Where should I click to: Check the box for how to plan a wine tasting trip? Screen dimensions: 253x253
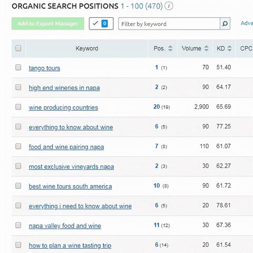(18, 245)
